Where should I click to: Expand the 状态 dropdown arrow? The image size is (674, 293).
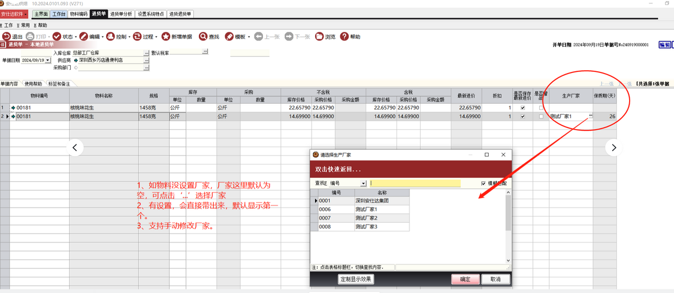point(75,36)
